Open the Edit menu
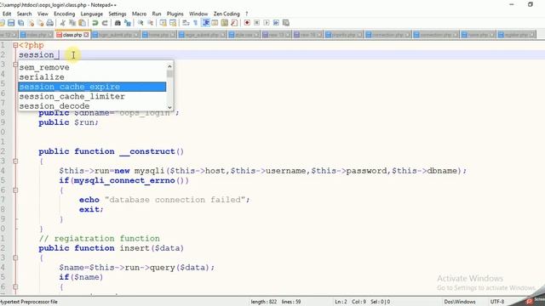 point(7,14)
